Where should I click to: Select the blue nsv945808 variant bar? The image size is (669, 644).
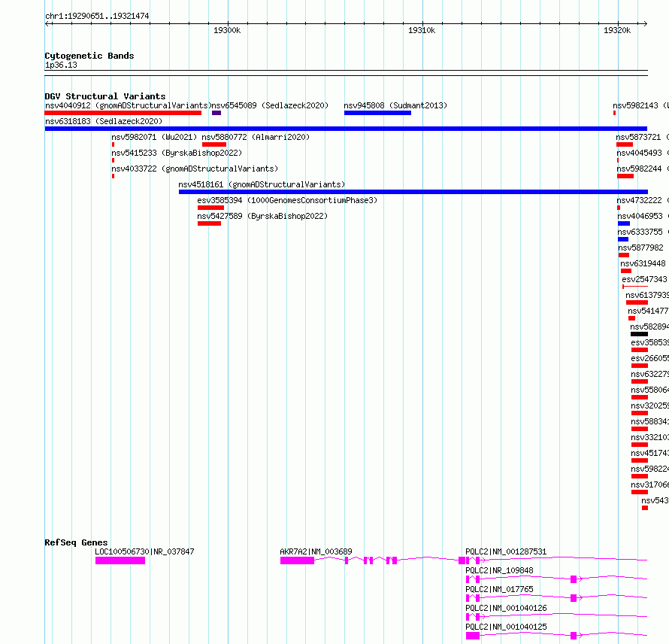(x=377, y=113)
